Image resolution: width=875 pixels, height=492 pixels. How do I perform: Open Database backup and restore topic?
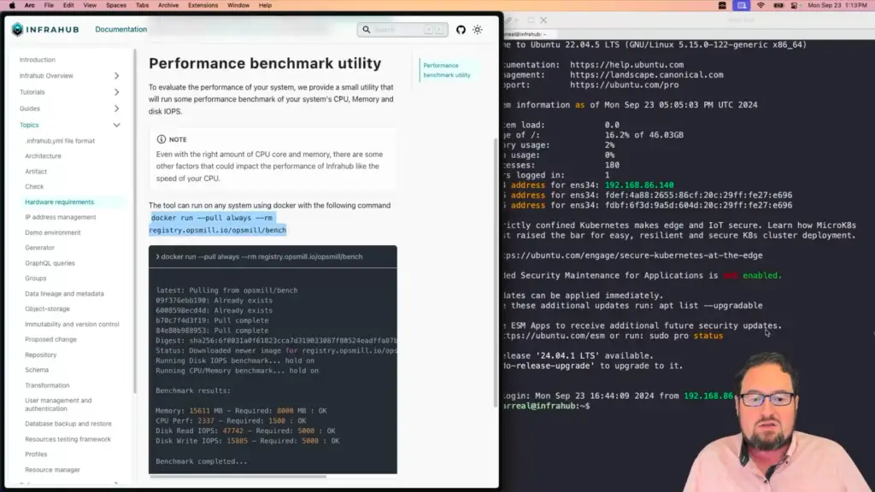coord(68,424)
